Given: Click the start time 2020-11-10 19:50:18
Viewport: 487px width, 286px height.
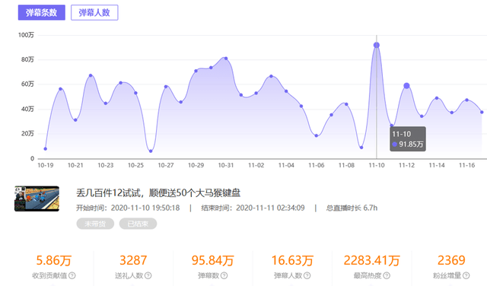Looking at the screenshot, I should (x=145, y=208).
